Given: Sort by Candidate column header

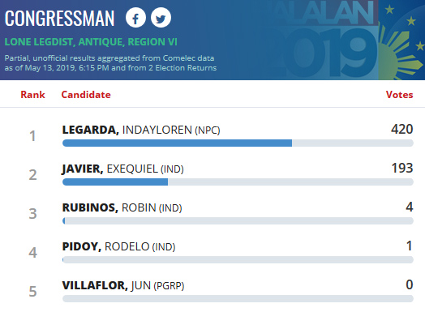Looking at the screenshot, I should coord(86,95).
